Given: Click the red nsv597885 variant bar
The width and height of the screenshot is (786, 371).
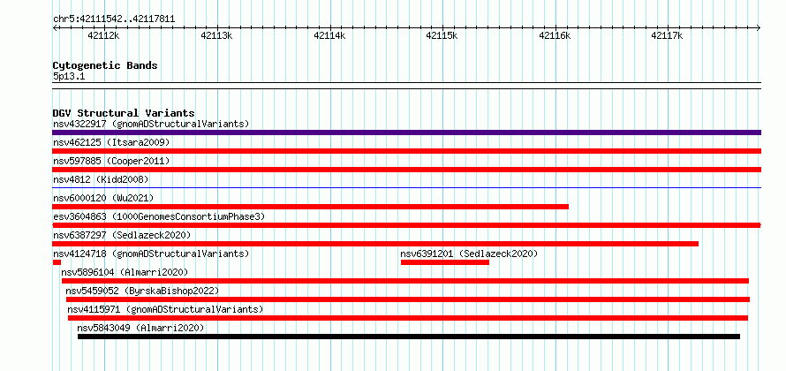Looking at the screenshot, I should click(406, 170).
